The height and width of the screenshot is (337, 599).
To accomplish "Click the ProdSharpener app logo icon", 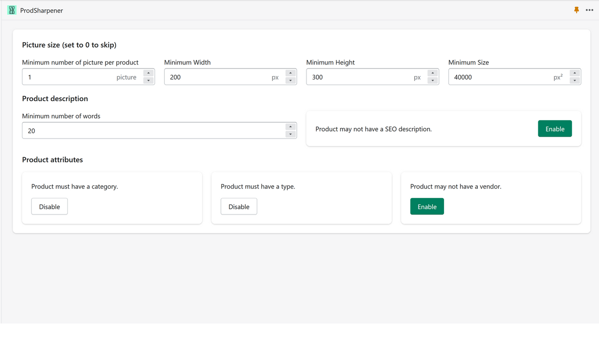I will [12, 10].
